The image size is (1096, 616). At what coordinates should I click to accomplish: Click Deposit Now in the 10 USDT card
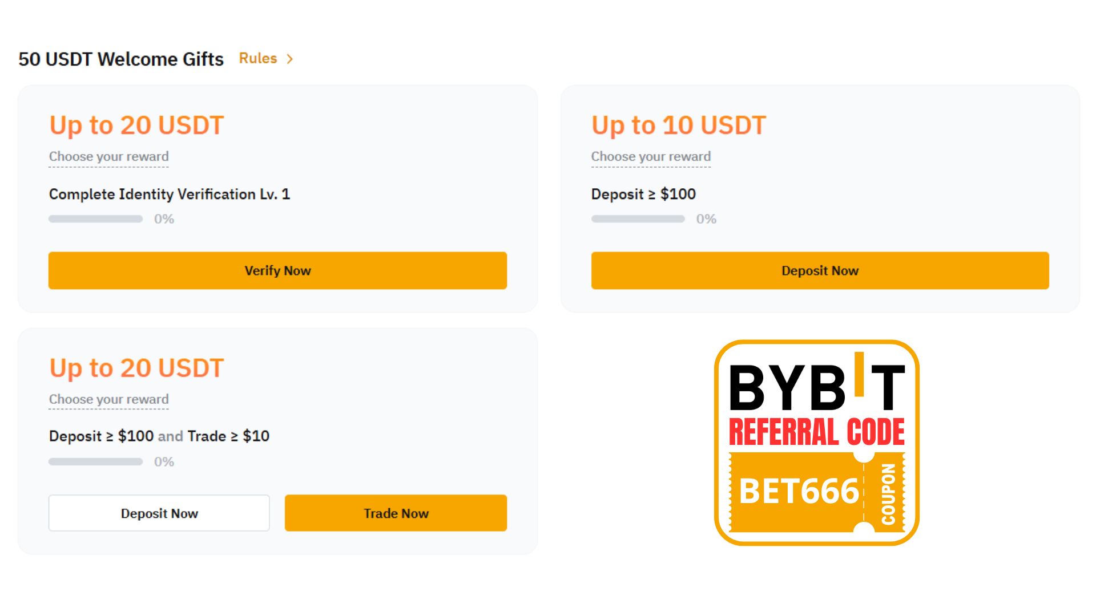pos(820,270)
